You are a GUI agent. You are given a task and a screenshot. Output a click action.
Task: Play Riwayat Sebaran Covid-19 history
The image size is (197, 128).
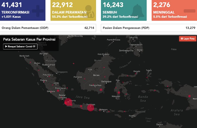click(20, 46)
